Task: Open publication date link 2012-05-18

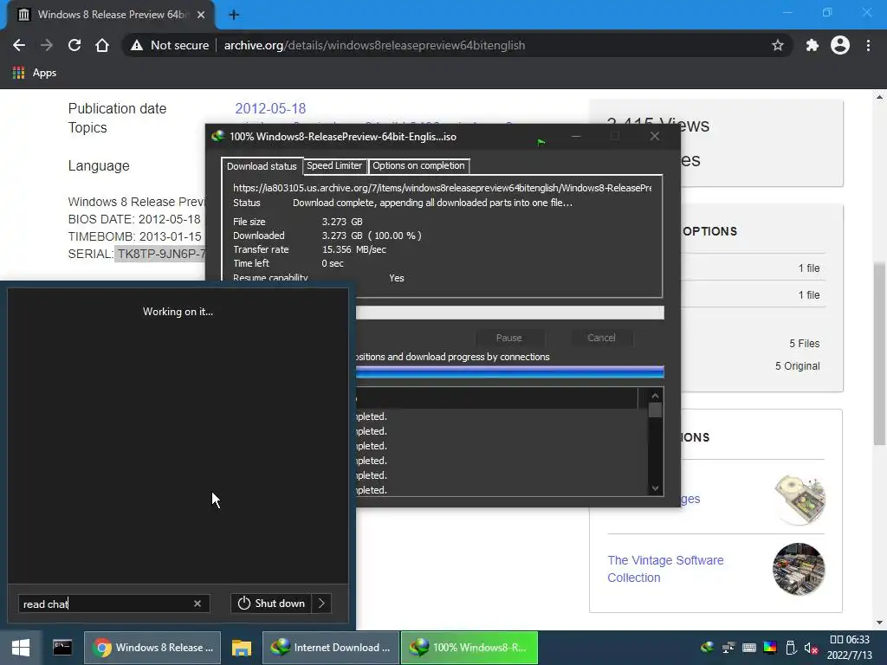Action: pyautogui.click(x=270, y=108)
